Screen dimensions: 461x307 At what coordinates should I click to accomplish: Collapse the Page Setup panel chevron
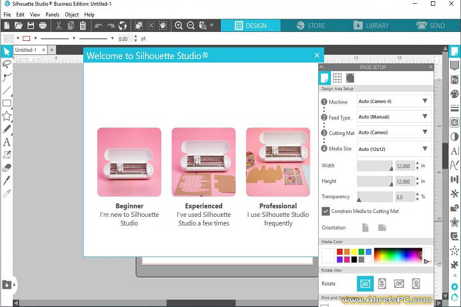321,67
